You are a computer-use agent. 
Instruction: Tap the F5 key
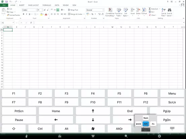(119, 93)
